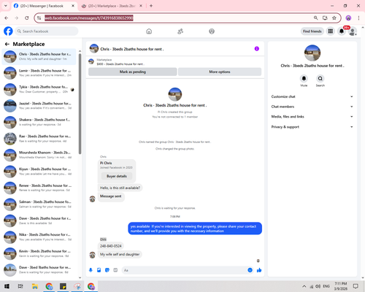Image resolution: width=365 pixels, height=292 pixels.
Task: Choose a sticker icon
Action: 107,270
